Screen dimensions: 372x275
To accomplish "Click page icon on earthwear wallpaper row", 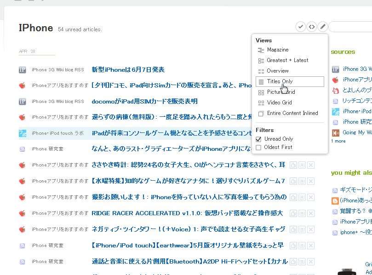I will coord(302,246).
